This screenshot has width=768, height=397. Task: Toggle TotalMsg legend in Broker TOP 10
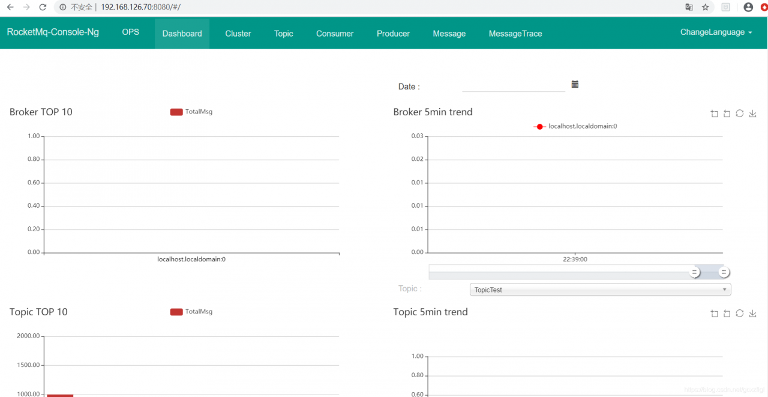click(x=191, y=112)
